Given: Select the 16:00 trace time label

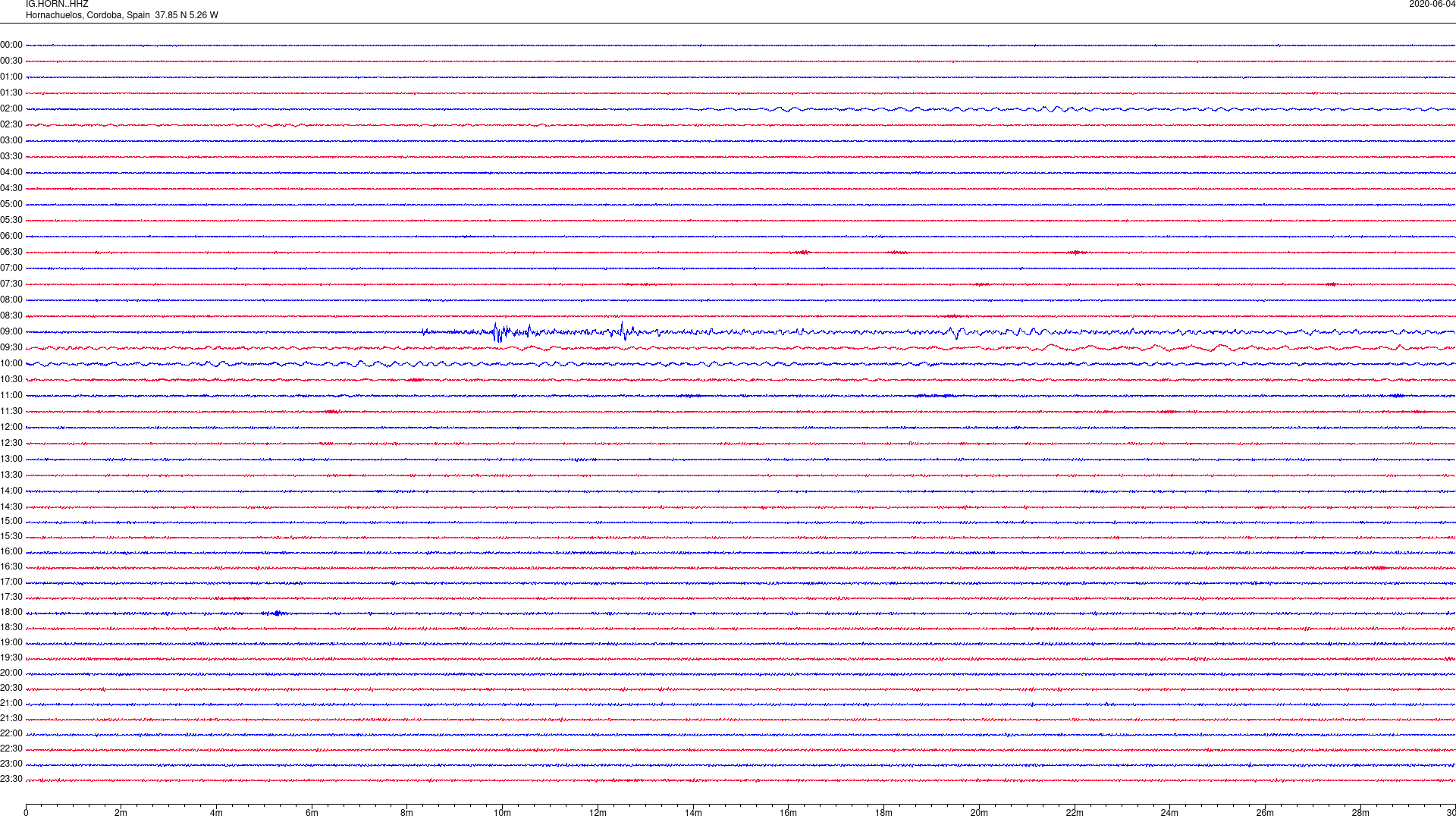Looking at the screenshot, I should coord(11,551).
